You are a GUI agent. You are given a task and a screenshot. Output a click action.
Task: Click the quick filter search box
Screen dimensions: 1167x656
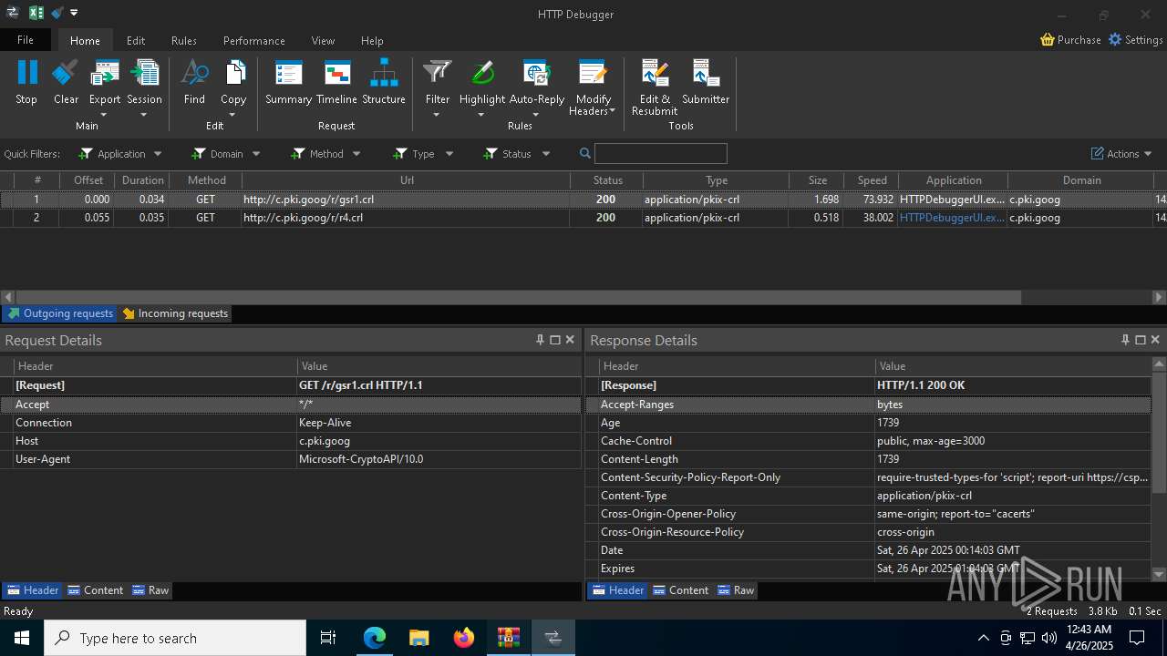tap(661, 154)
